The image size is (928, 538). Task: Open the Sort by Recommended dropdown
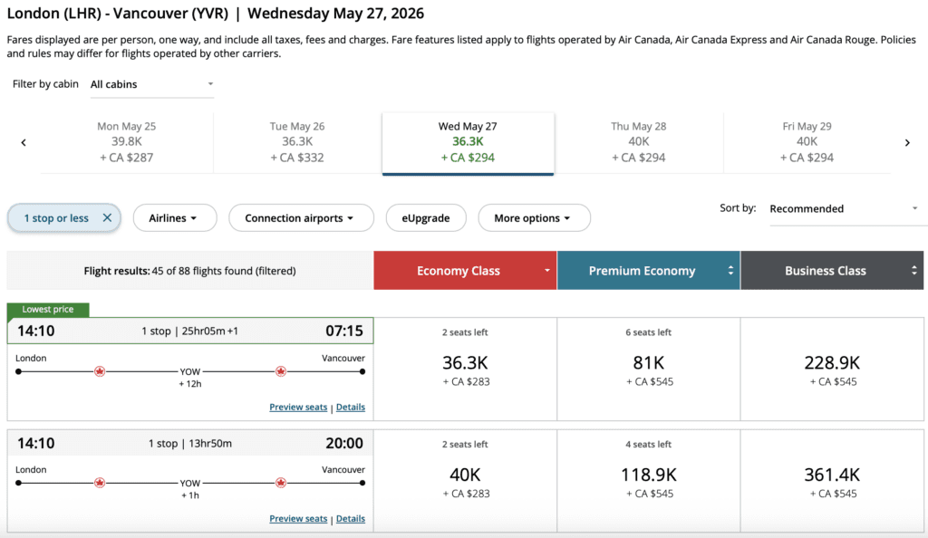844,208
